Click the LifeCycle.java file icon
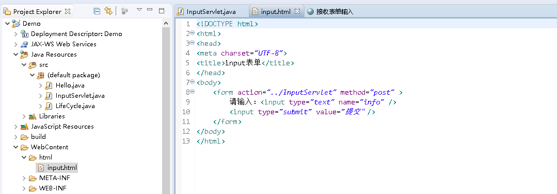Viewport: 557px width, 194px height. [x=49, y=106]
